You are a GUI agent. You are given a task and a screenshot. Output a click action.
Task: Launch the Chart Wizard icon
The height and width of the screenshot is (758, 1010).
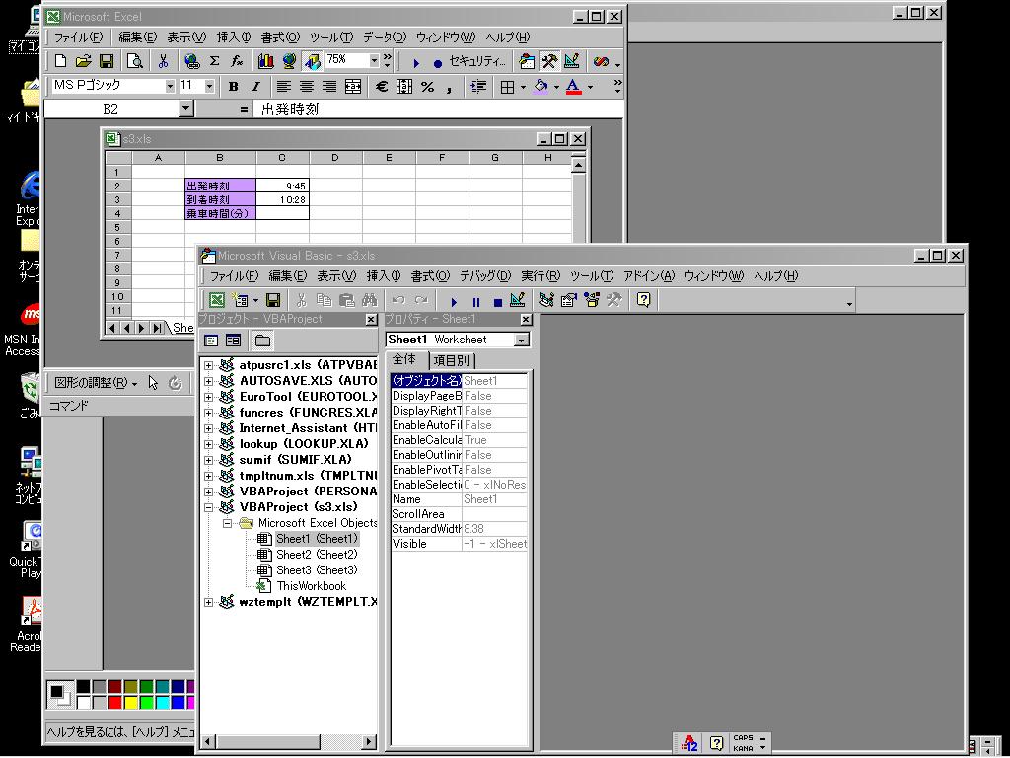point(265,61)
